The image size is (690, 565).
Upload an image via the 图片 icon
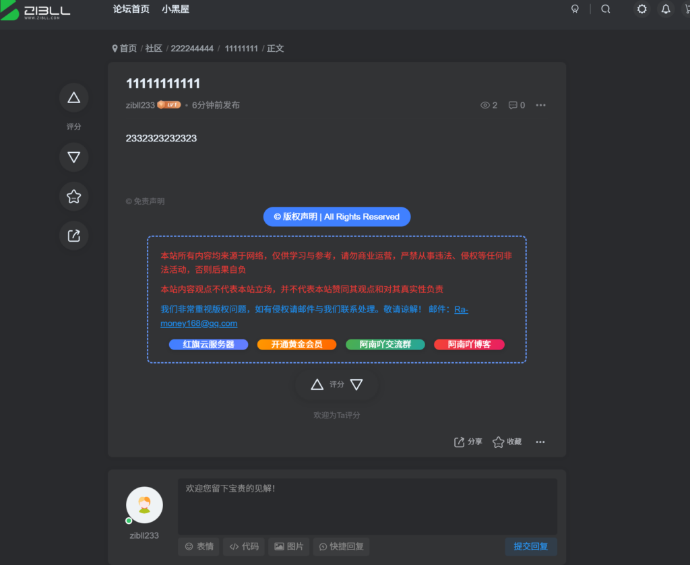click(x=288, y=546)
